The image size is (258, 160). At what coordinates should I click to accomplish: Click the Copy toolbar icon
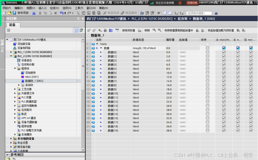pyautogui.click(x=45, y=13)
